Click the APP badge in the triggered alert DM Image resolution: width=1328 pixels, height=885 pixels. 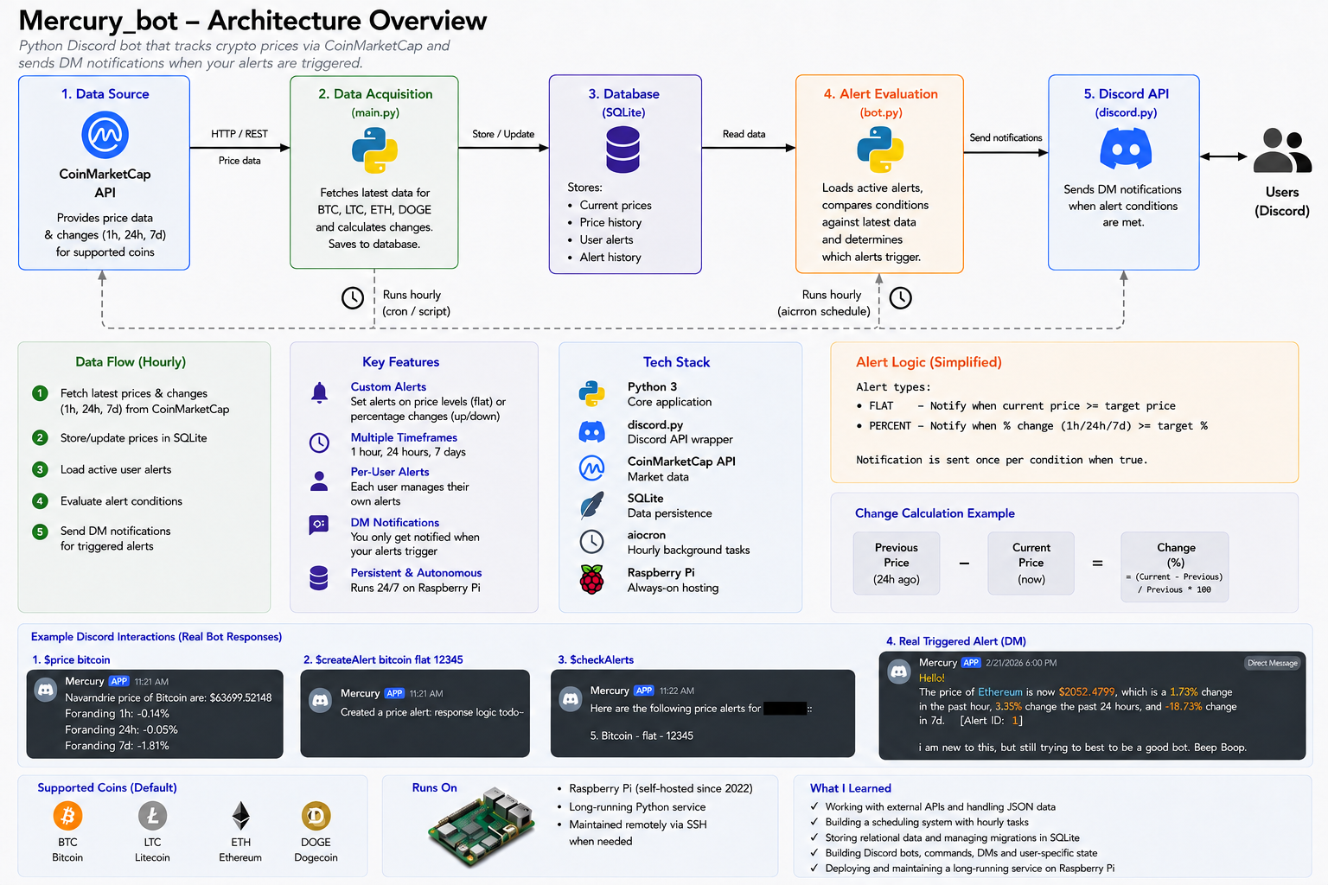tap(971, 663)
